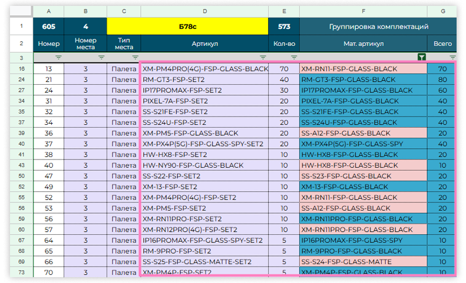Image resolution: width=466 pixels, height=283 pixels.
Task: Open filter icon in column B
Action: pyautogui.click(x=101, y=58)
